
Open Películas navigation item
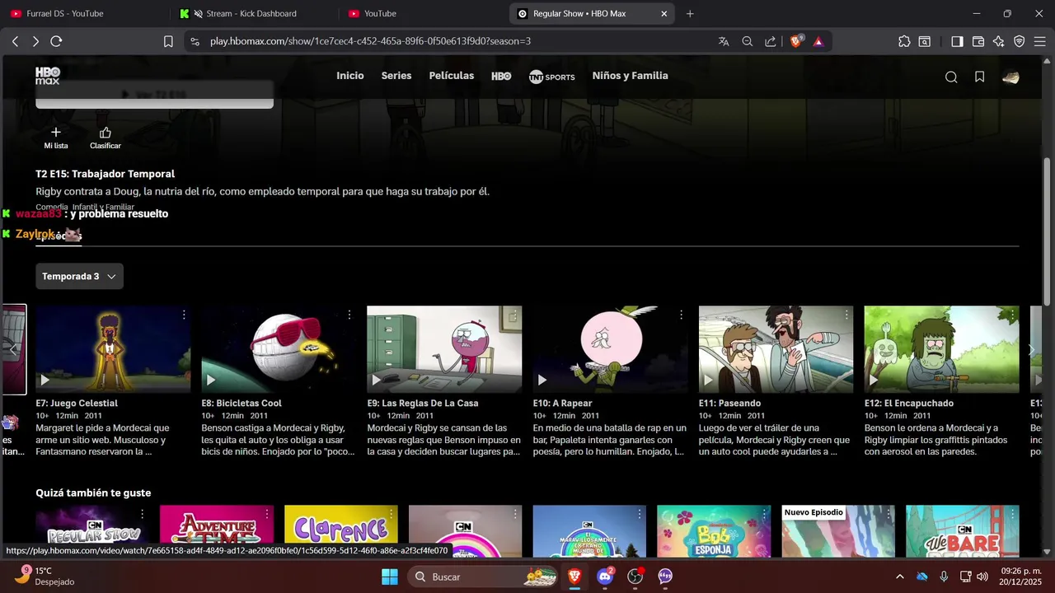click(452, 76)
